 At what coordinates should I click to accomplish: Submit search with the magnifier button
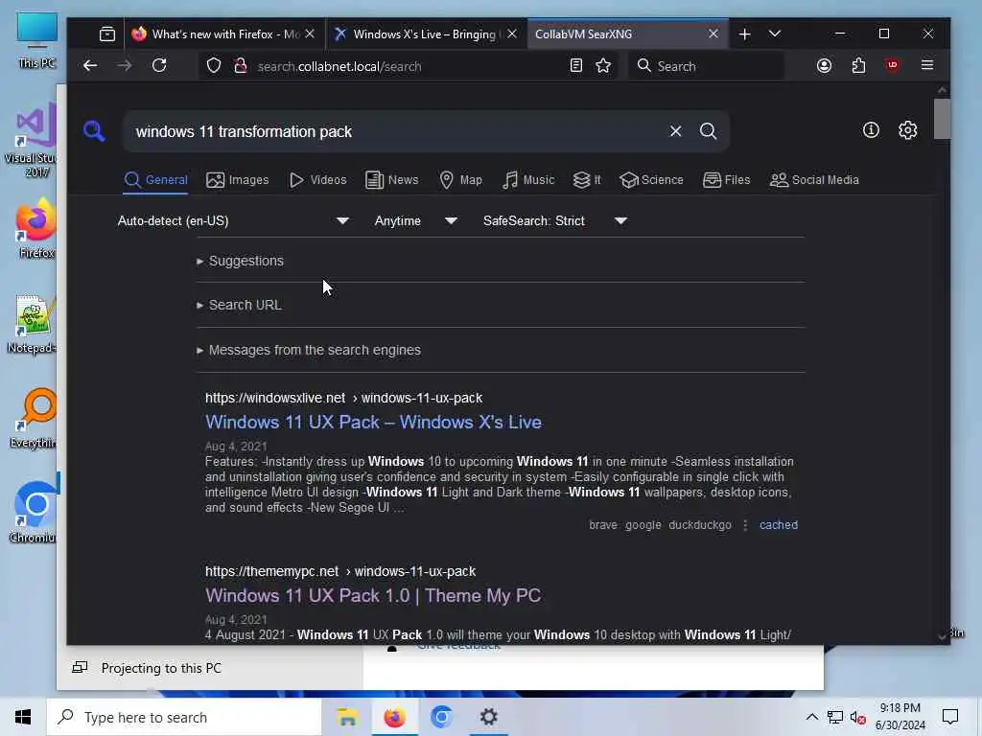pyautogui.click(x=709, y=130)
